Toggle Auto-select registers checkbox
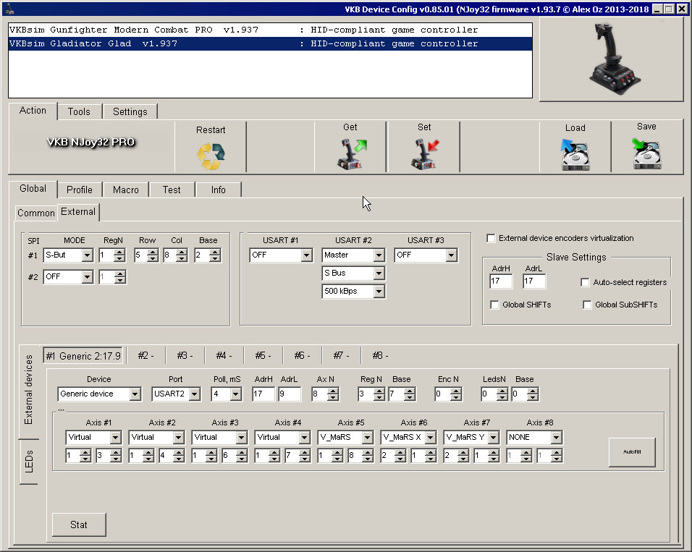The height and width of the screenshot is (552, 692). tap(586, 282)
